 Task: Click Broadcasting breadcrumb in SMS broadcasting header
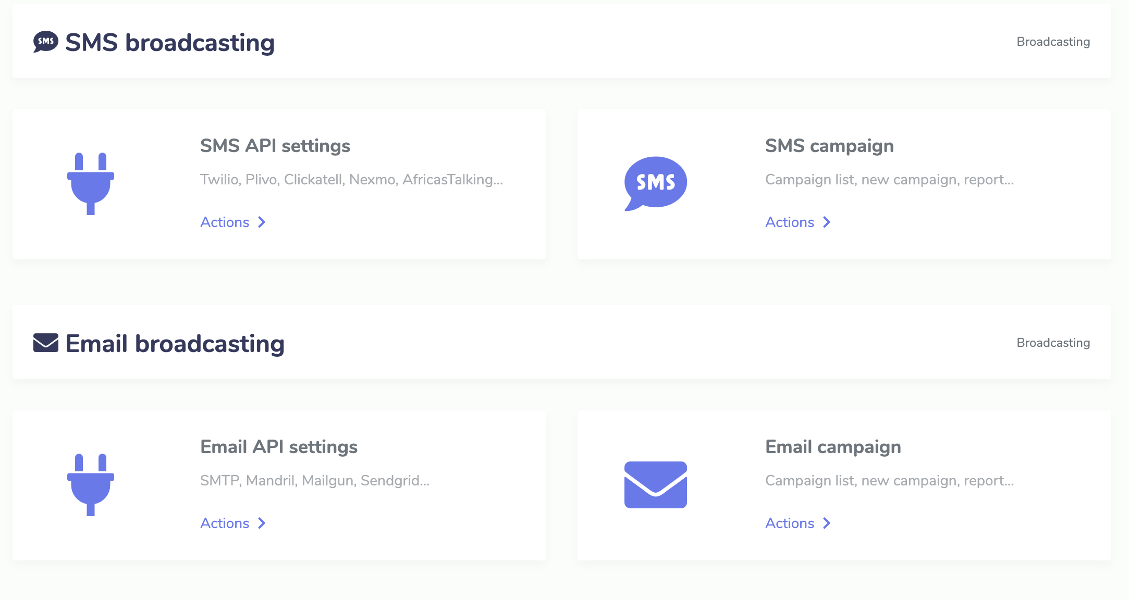point(1053,42)
